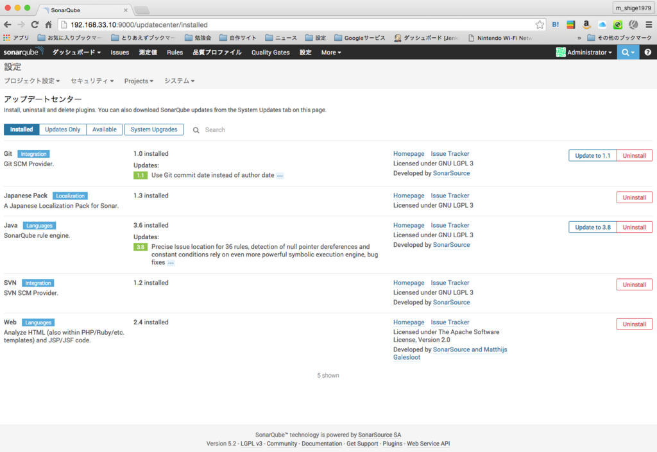Click the Administrator avatar icon

click(561, 53)
